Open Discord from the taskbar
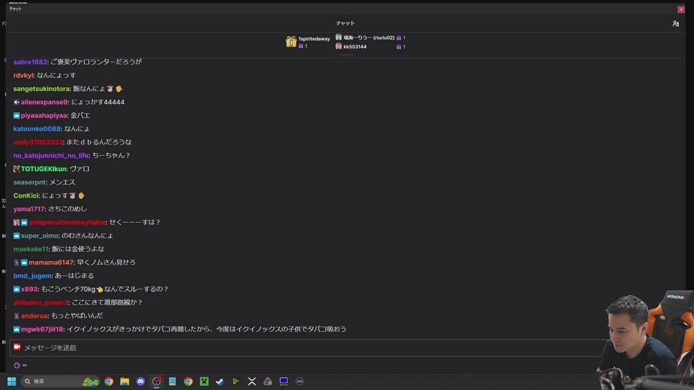The width and height of the screenshot is (694, 390). point(140,381)
